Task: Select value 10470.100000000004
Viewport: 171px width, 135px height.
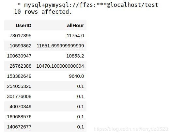Action: pos(60,66)
